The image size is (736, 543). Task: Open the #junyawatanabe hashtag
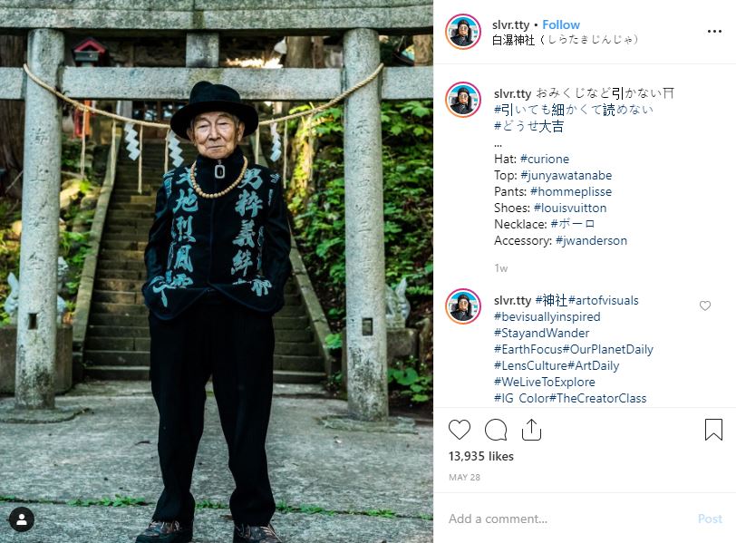567,175
